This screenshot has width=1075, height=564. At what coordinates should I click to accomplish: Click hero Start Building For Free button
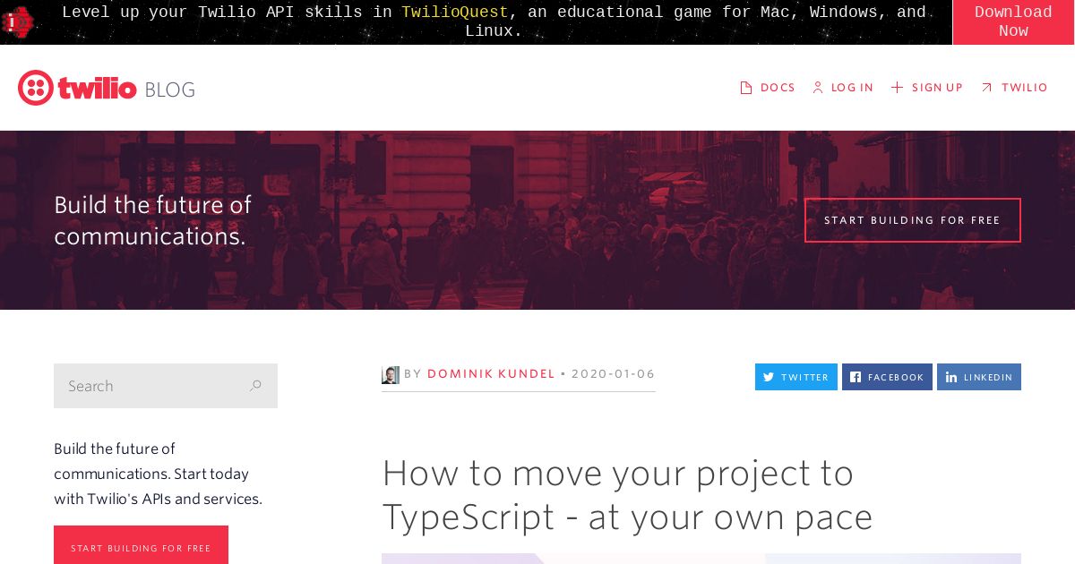913,220
